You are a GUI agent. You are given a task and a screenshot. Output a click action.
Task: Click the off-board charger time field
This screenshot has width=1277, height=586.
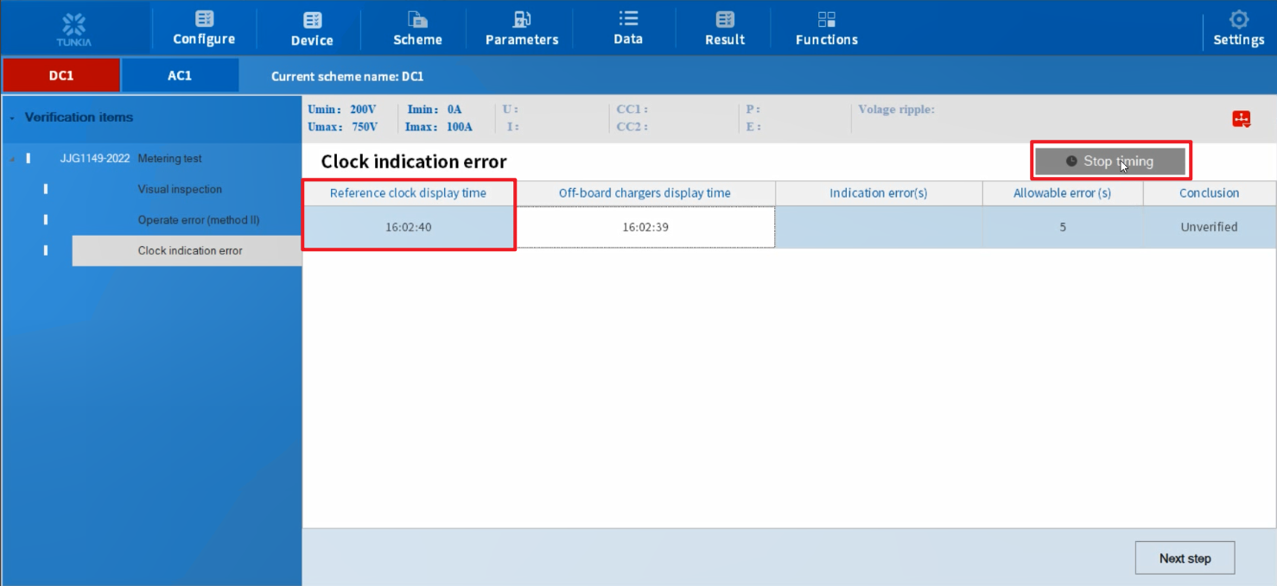645,228
